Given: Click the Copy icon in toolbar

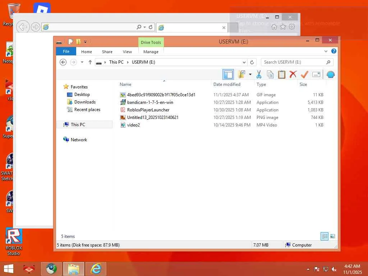Looking at the screenshot, I should click(x=270, y=75).
